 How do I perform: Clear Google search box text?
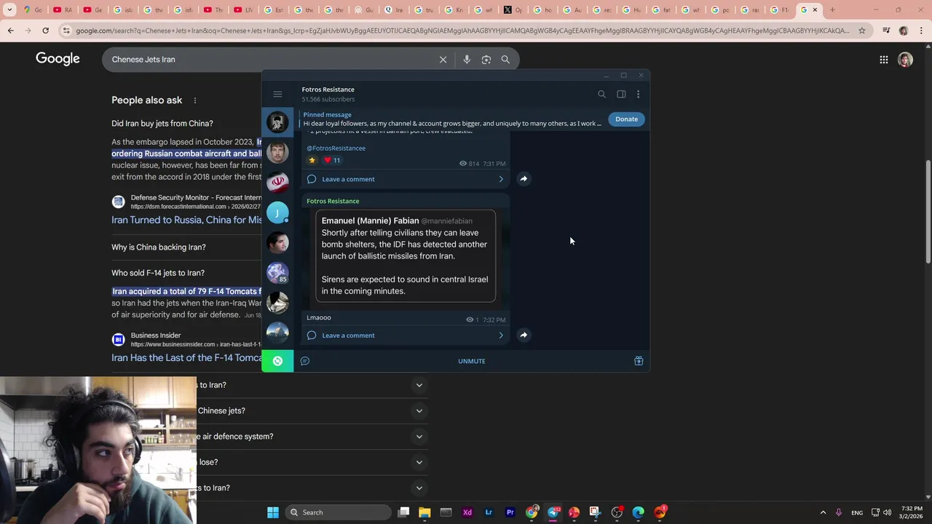point(443,60)
